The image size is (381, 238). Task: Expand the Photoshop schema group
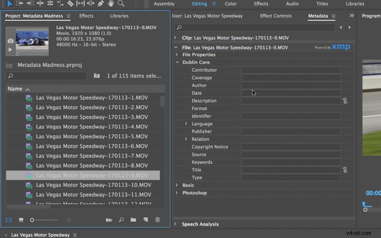point(177,193)
